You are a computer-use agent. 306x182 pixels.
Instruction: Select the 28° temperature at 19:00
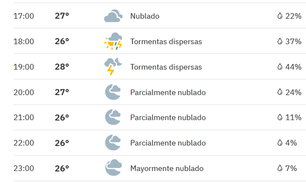pyautogui.click(x=62, y=67)
